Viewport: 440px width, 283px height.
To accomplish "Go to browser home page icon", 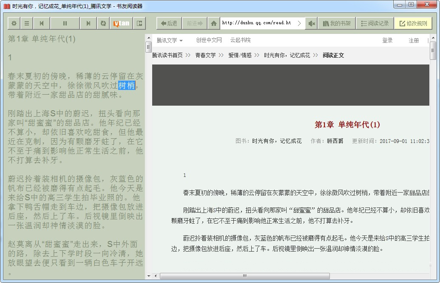I will tap(213, 23).
